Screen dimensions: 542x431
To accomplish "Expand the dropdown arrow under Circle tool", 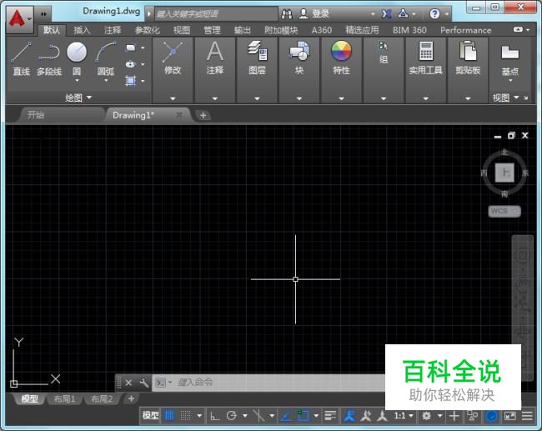I will (x=77, y=81).
